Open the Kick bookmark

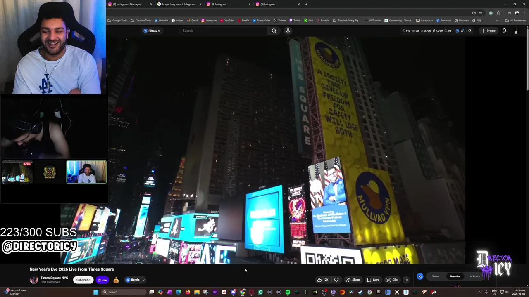pos(308,21)
